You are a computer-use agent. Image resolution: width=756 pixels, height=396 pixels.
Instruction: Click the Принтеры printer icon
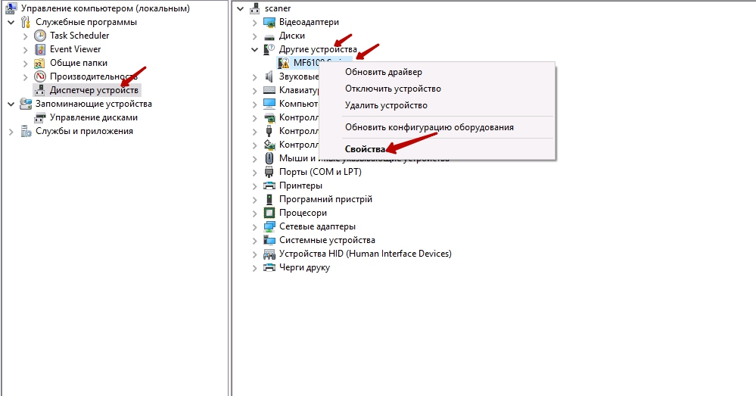[269, 186]
